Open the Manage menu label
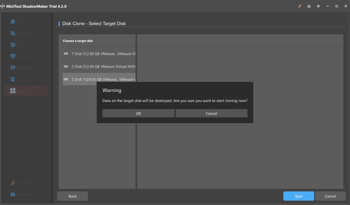The width and height of the screenshot is (350, 205). (x=24, y=68)
